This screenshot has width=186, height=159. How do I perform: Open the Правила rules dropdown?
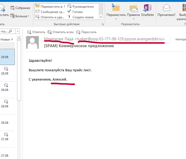pyautogui.click(x=133, y=12)
